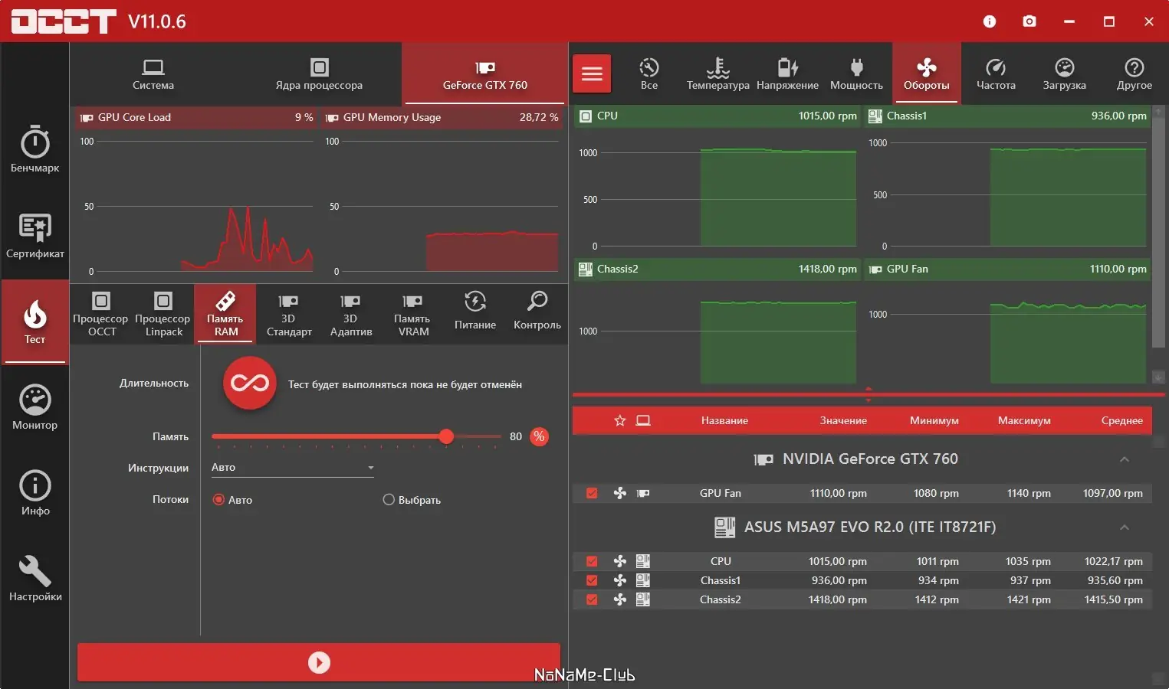Select the 3D Адаптив test
The width and height of the screenshot is (1169, 689).
click(350, 314)
